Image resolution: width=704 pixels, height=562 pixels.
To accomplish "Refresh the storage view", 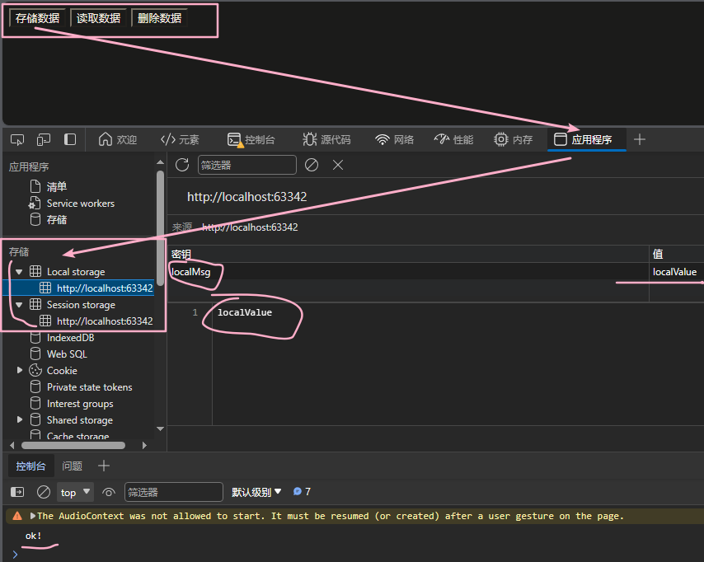I will 182,165.
